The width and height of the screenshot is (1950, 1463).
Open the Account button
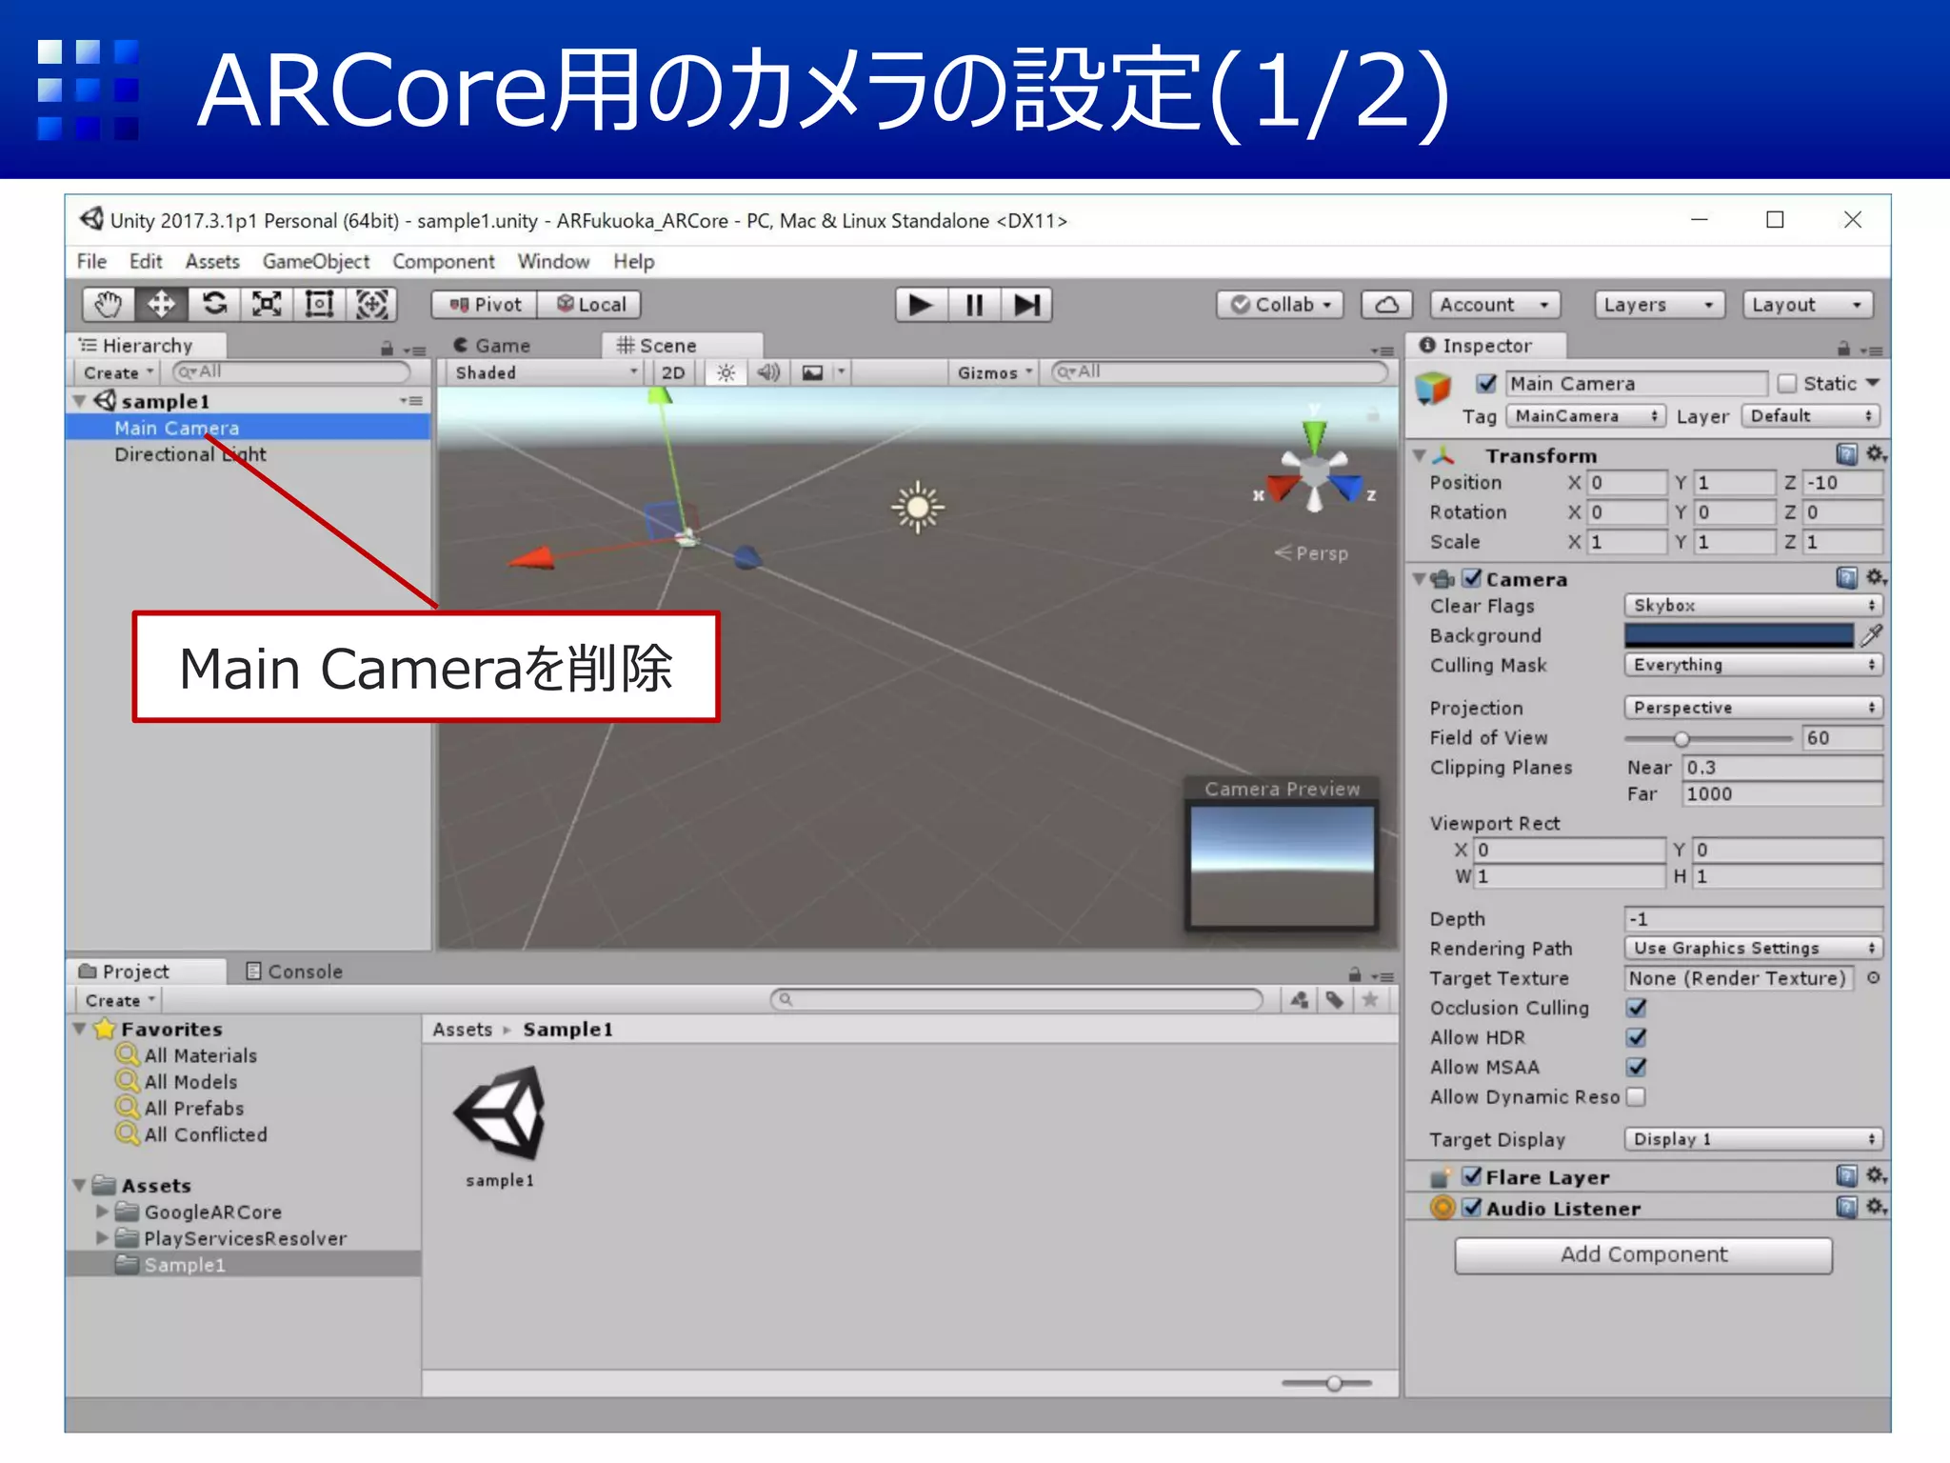pyautogui.click(x=1495, y=305)
